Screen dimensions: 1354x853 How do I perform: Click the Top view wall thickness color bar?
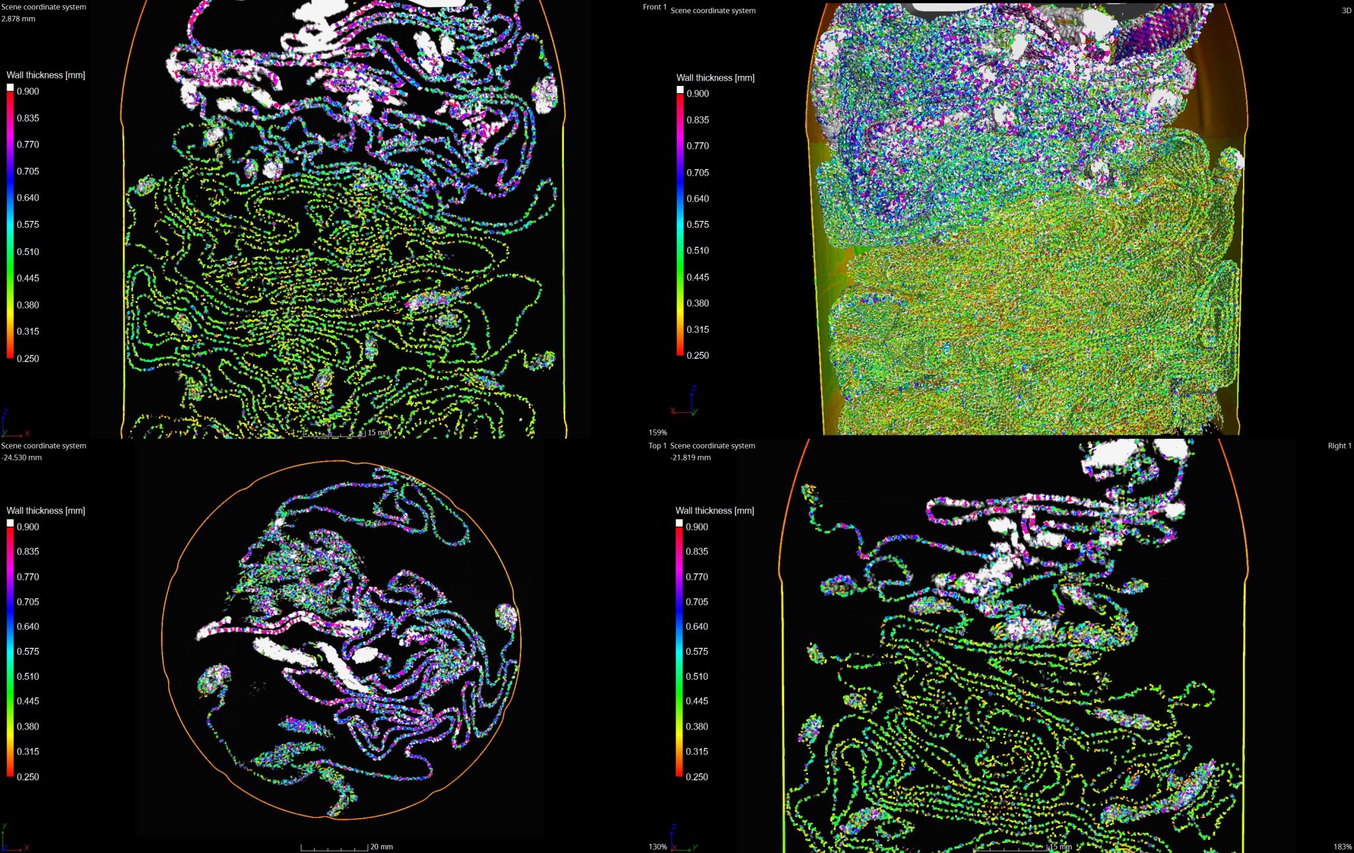click(11, 651)
